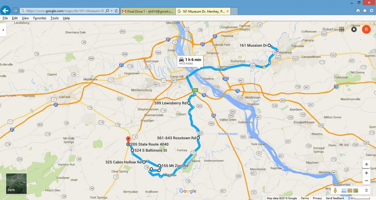The width and height of the screenshot is (376, 200).
Task: Open Google apps grid icon
Action: click(342, 29)
